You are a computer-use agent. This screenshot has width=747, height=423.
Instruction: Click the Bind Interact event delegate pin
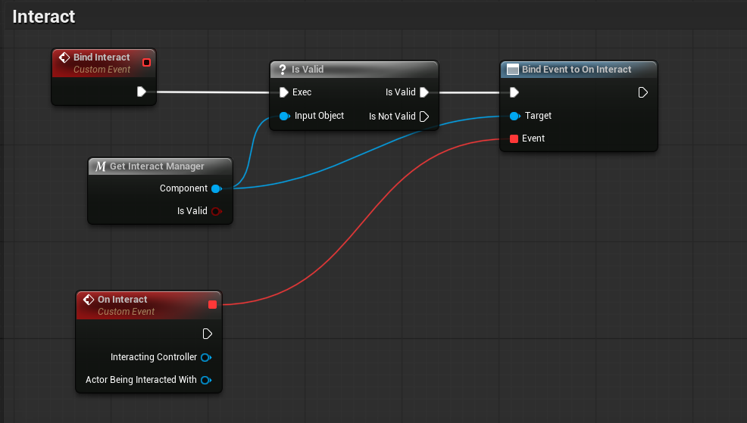(x=146, y=62)
